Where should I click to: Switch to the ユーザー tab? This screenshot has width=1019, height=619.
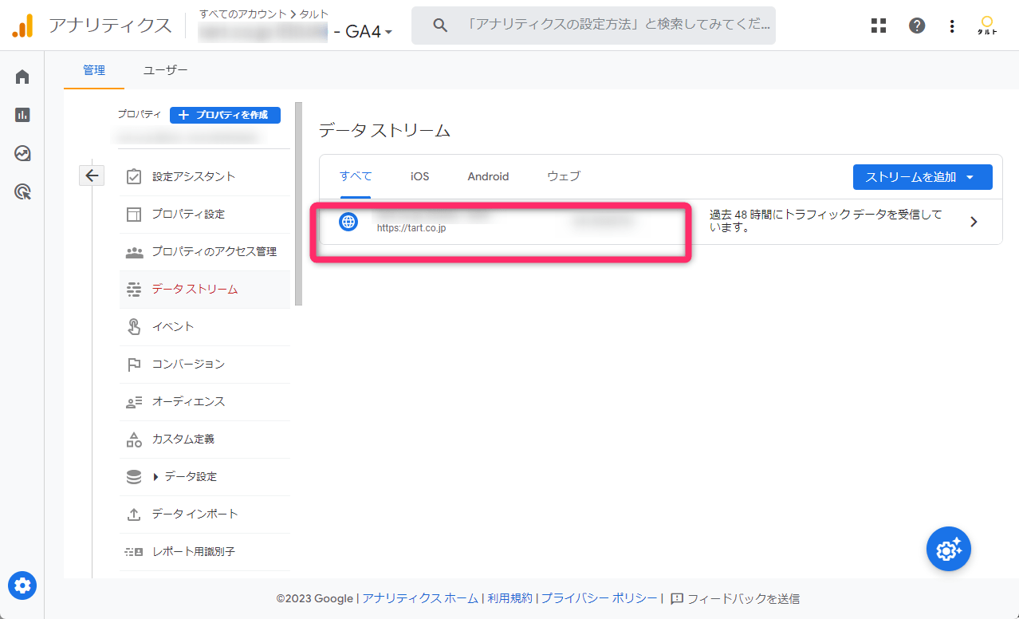pos(164,70)
